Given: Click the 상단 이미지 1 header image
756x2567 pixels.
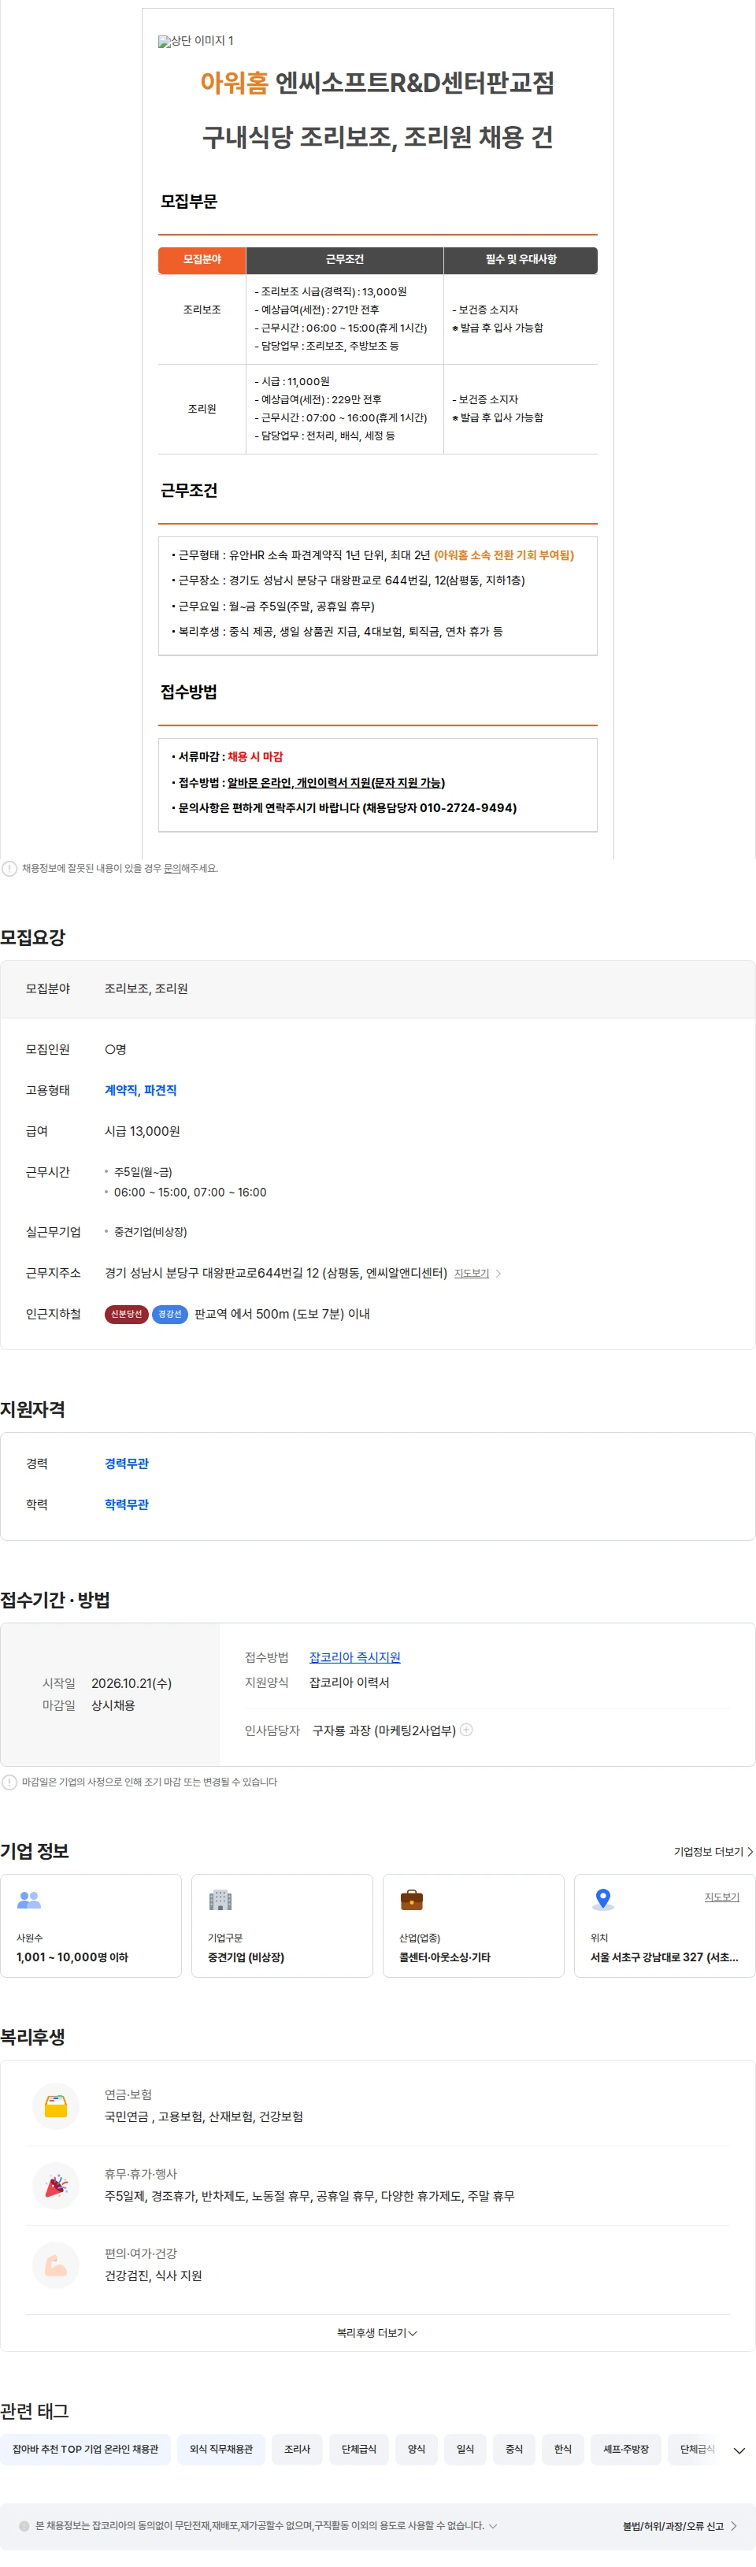Looking at the screenshot, I should (195, 41).
